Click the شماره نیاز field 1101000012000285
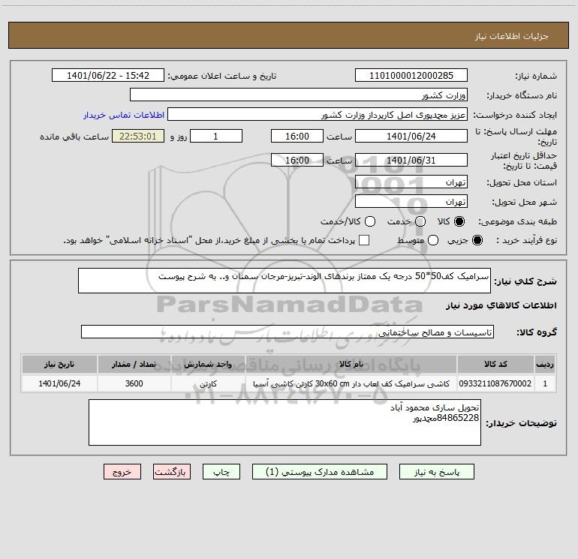Image resolution: width=578 pixels, height=559 pixels. pos(411,75)
